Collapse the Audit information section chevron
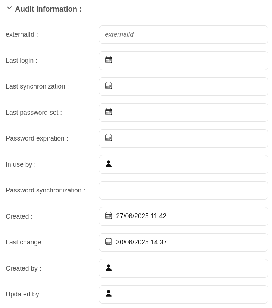Image resolution: width=272 pixels, height=308 pixels. (x=9, y=8)
